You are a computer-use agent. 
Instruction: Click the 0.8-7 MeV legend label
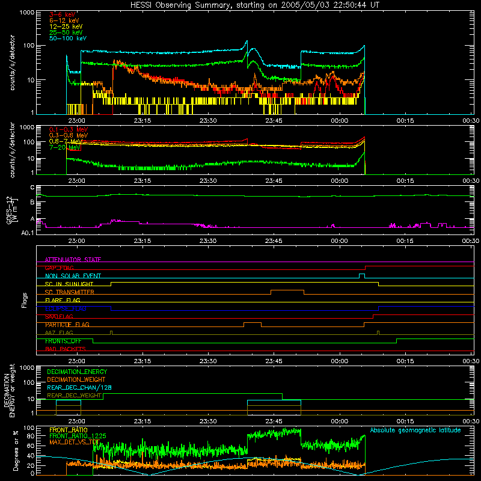click(x=66, y=141)
